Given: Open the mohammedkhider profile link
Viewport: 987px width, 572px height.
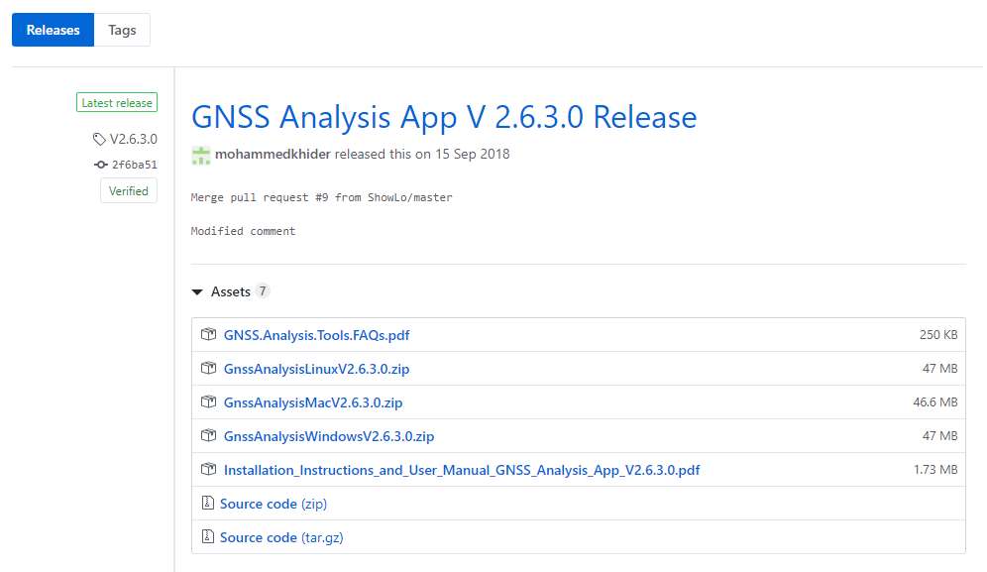Looking at the screenshot, I should point(273,155).
